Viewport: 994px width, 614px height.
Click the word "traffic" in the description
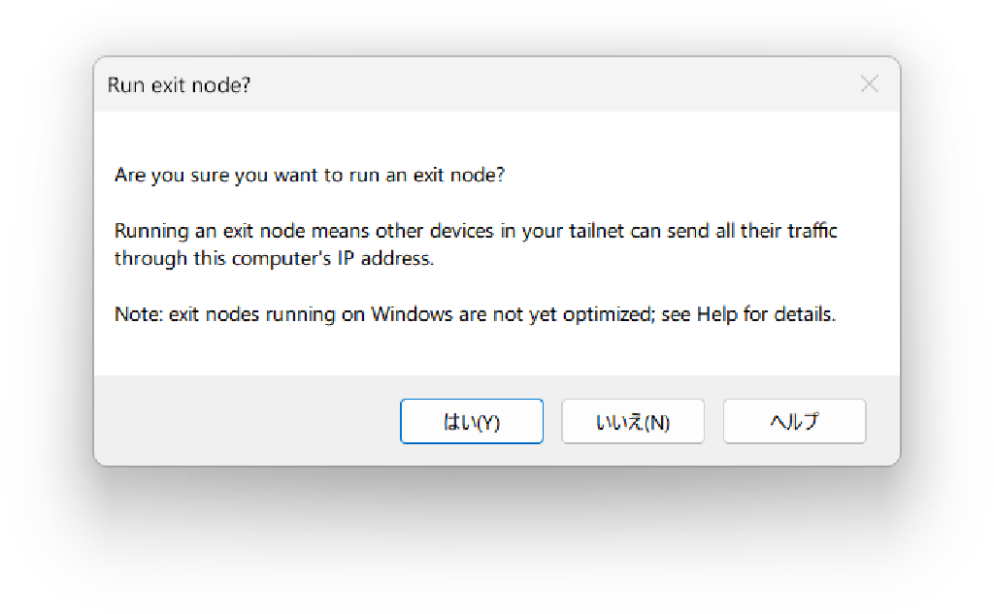[x=808, y=232]
